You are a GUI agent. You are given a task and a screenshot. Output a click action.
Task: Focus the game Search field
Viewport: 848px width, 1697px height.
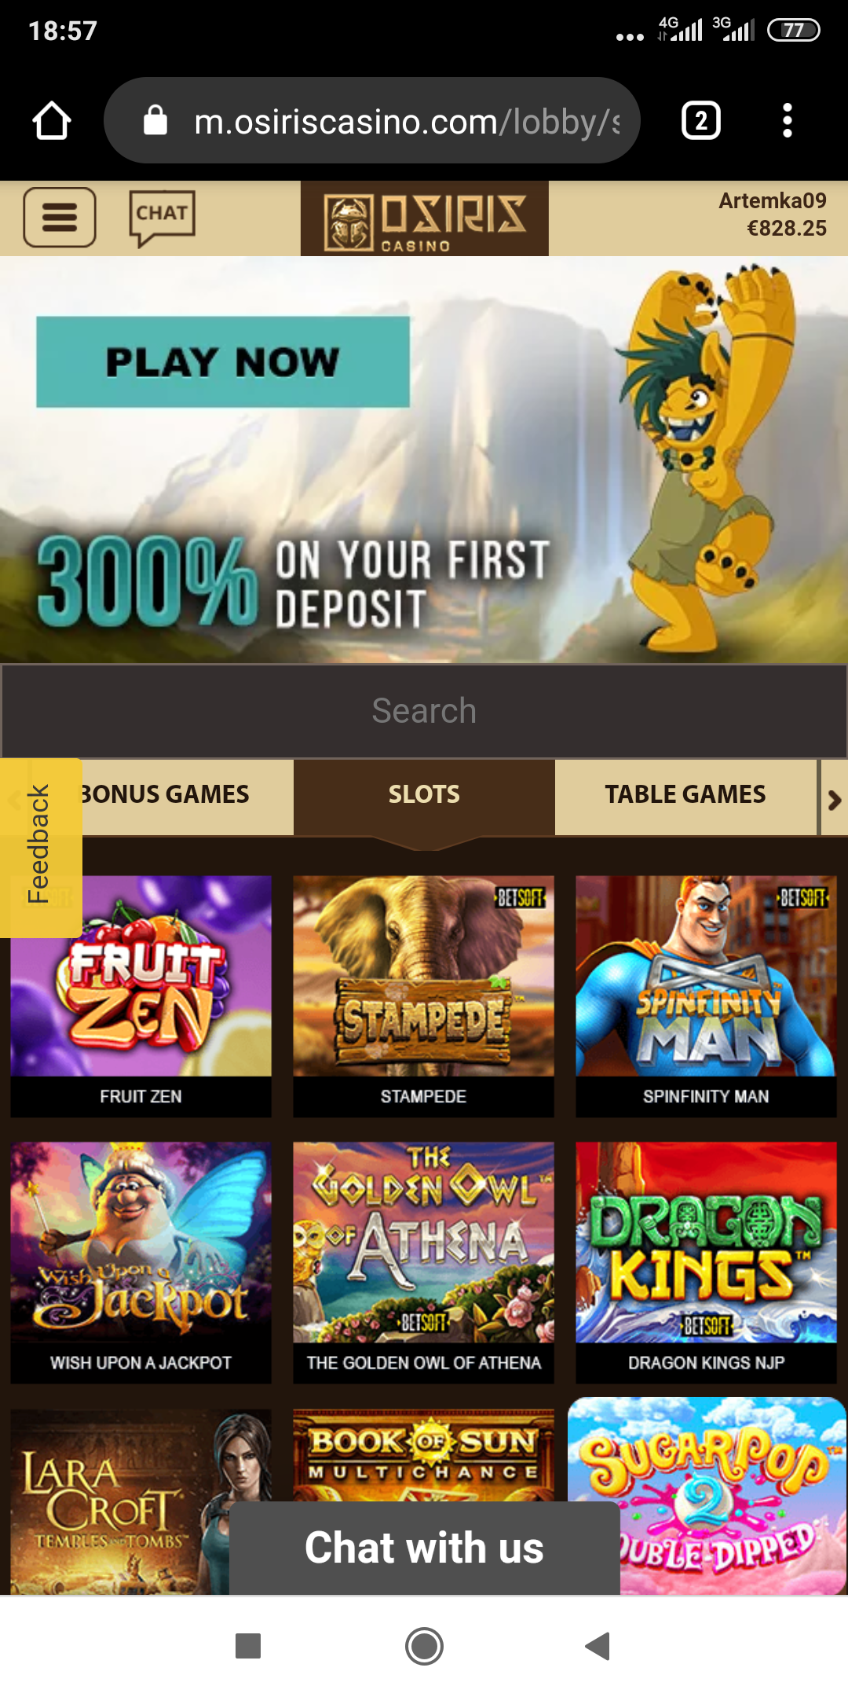(424, 711)
